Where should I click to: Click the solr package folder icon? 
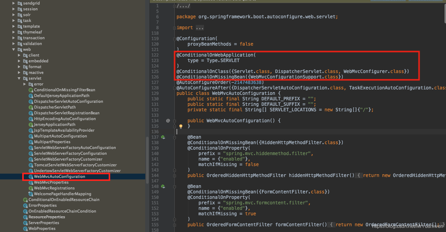pos(20,15)
